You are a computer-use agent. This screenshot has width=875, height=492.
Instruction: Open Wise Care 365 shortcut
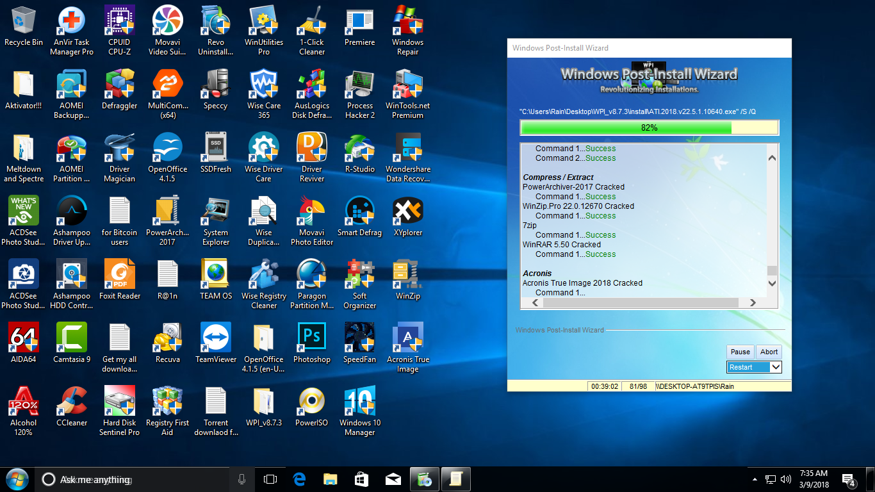coord(264,95)
